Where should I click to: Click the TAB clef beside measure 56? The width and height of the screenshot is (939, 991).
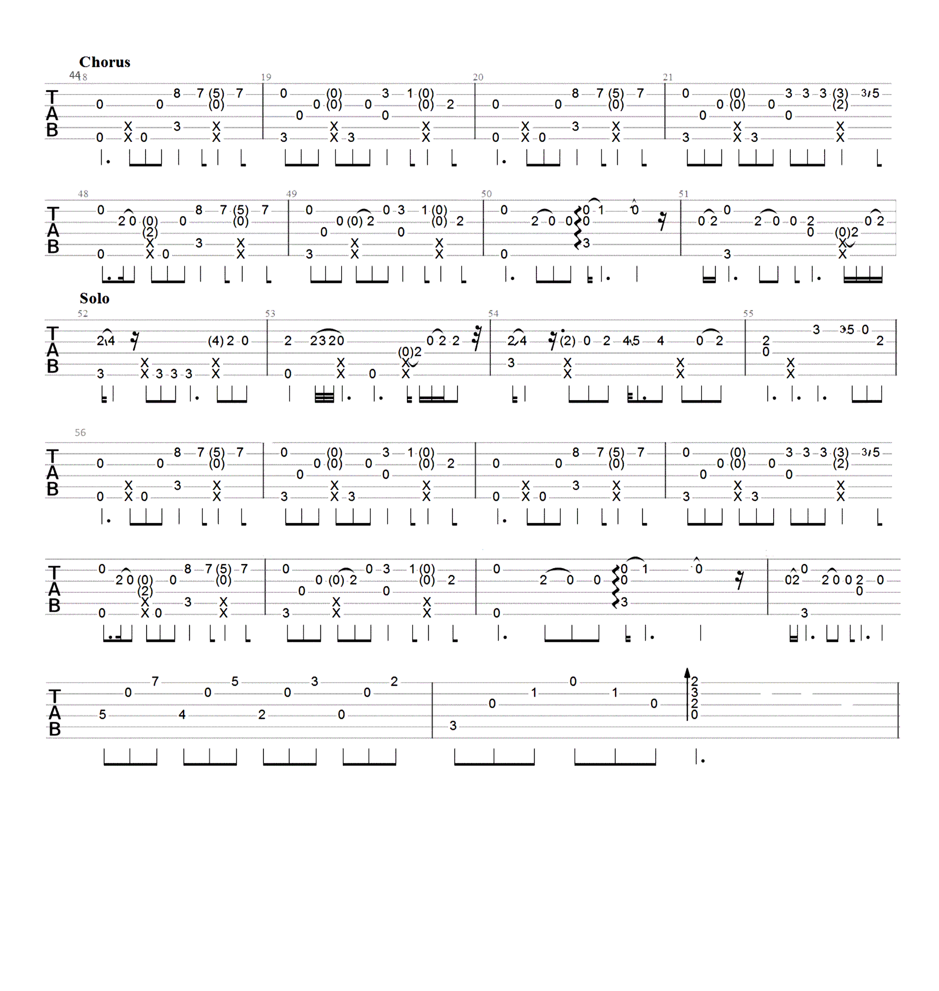click(52, 472)
